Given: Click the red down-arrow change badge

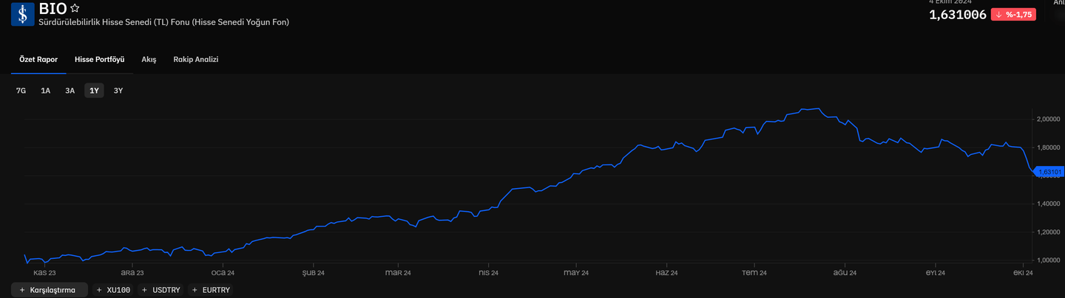Looking at the screenshot, I should (1013, 14).
